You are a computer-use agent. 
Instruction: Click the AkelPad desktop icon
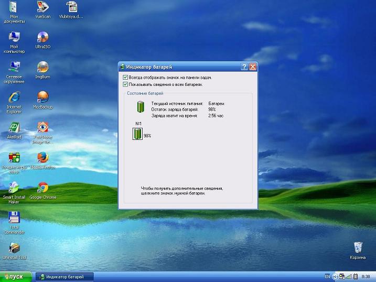[14, 127]
